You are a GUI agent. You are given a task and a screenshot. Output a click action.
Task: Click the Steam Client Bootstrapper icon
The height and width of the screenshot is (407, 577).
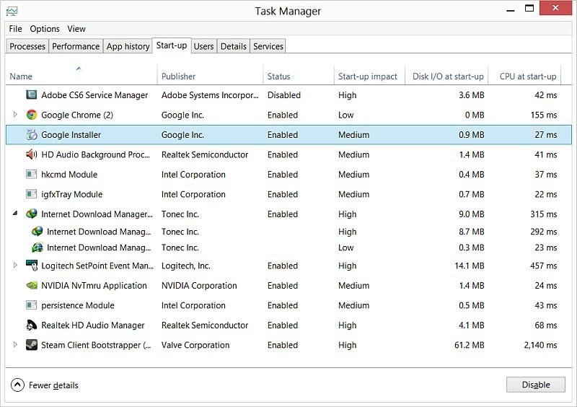[32, 345]
